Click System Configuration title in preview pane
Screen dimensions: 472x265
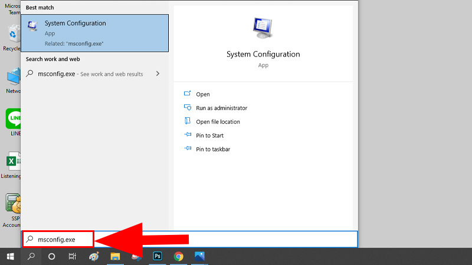pos(263,54)
